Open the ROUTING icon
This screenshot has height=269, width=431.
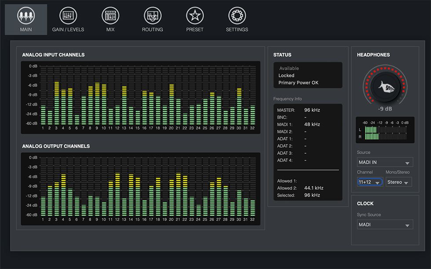[x=153, y=15]
